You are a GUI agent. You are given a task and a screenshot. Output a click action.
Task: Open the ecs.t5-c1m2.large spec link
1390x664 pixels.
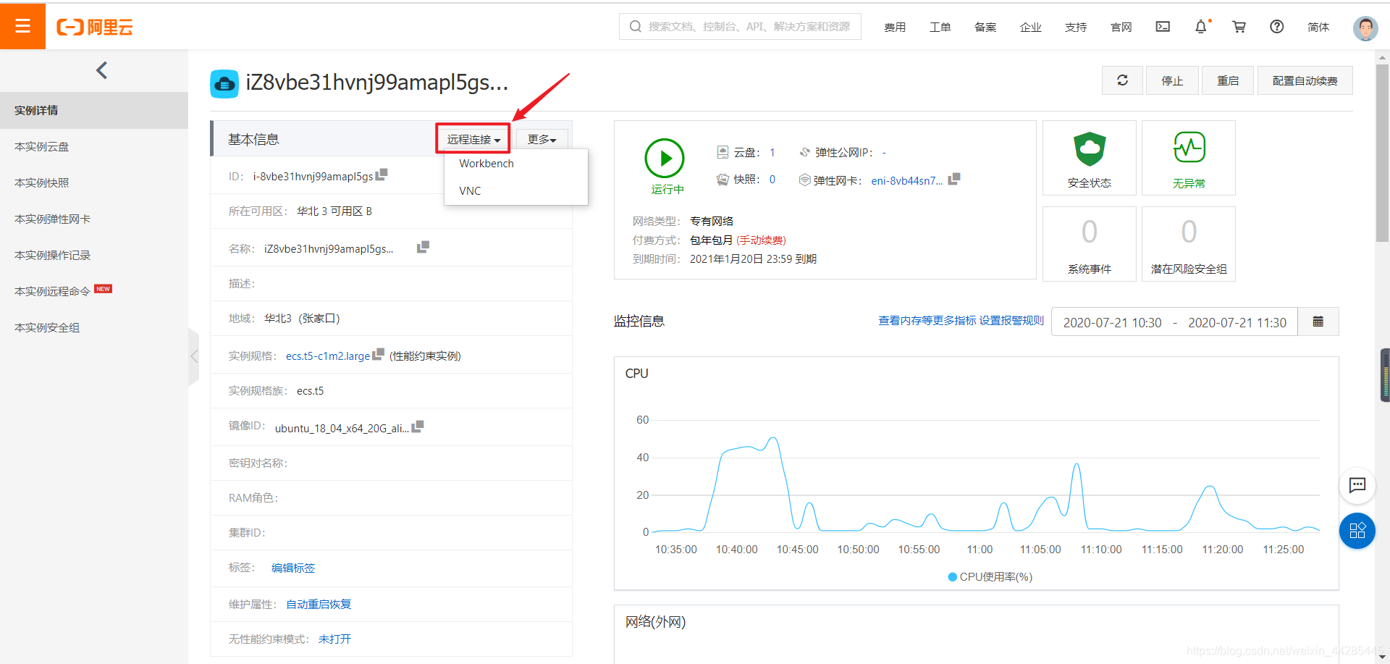tap(328, 356)
